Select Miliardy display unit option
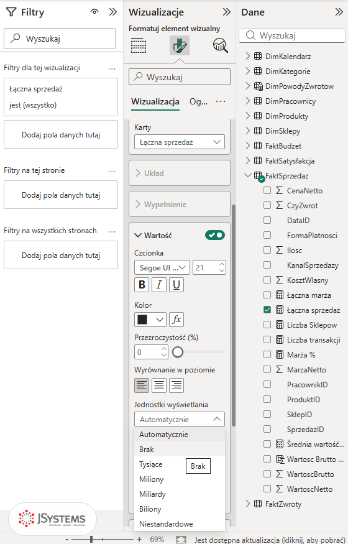Image resolution: width=348 pixels, height=544 pixels. [180, 494]
